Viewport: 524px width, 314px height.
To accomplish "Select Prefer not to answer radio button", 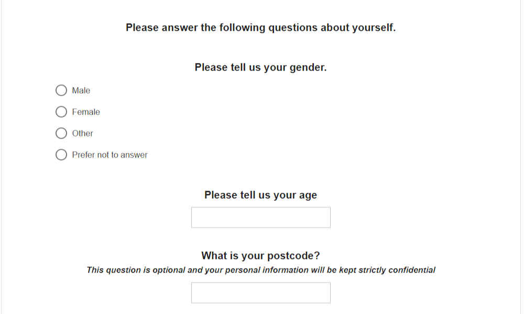I will tap(61, 154).
